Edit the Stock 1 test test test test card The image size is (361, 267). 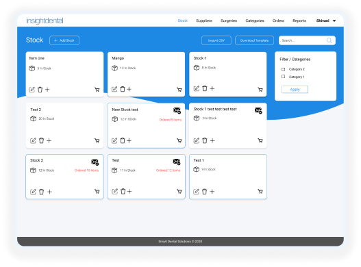point(196,140)
